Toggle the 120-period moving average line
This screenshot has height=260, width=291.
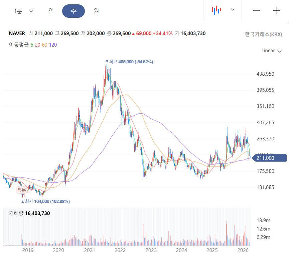pos(53,45)
